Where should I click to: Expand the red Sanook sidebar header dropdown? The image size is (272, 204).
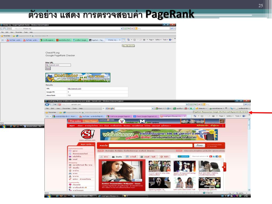click(x=87, y=144)
